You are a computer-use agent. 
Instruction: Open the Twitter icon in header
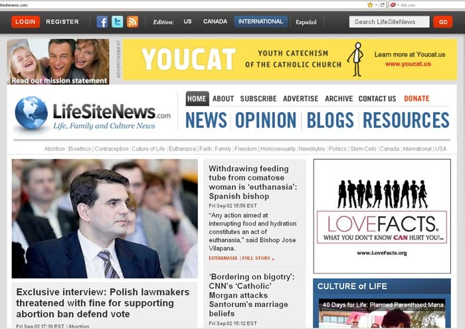118,22
